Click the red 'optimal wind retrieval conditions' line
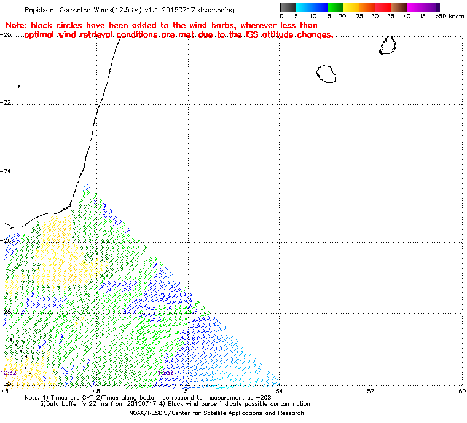This screenshot has width=467, height=423. point(178,35)
